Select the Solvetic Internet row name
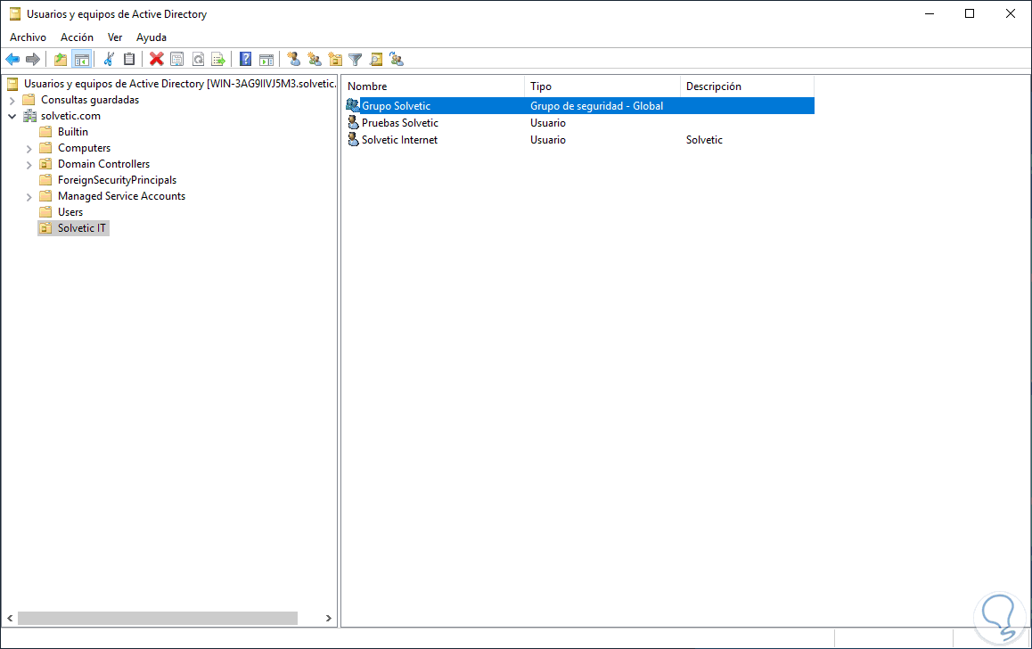Image resolution: width=1032 pixels, height=649 pixels. [x=399, y=140]
